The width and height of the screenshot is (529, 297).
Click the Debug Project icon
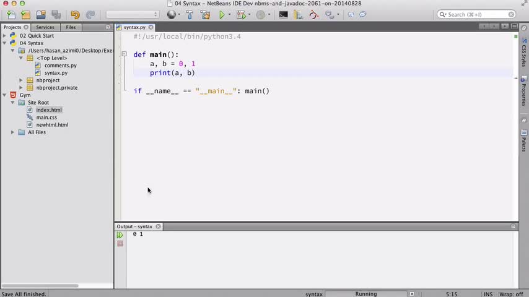[x=241, y=14]
